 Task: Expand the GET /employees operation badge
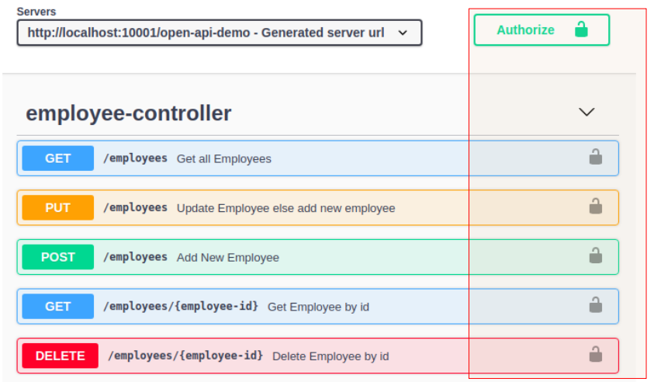[58, 158]
